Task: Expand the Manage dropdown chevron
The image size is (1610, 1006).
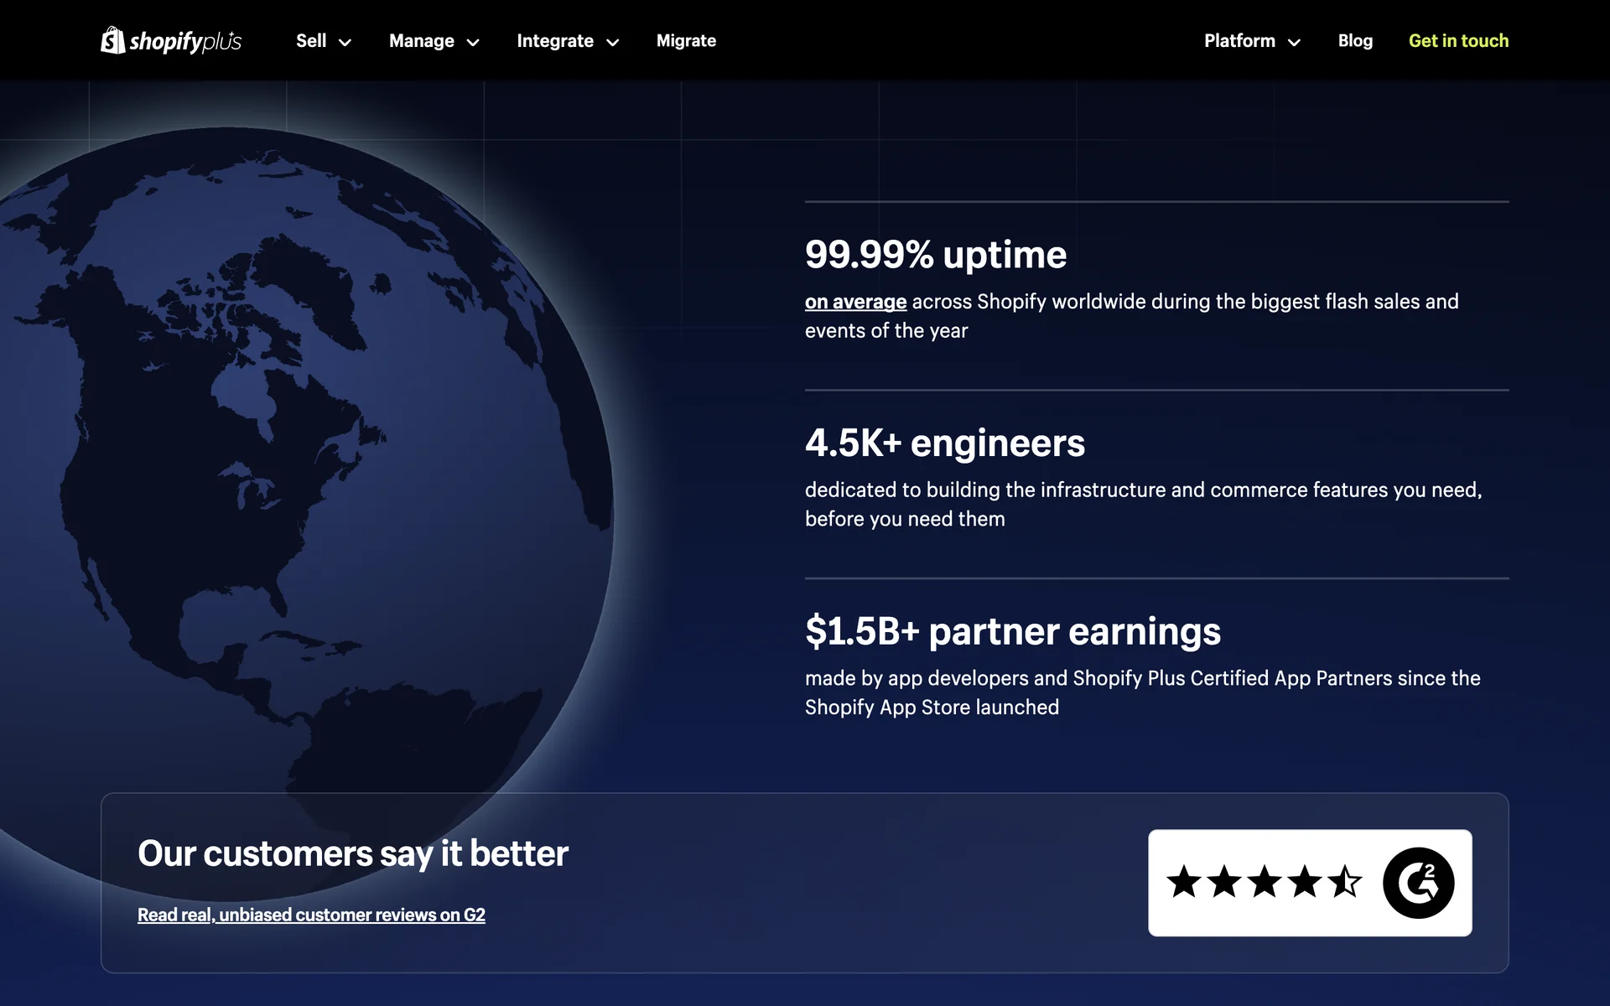Action: tap(473, 43)
